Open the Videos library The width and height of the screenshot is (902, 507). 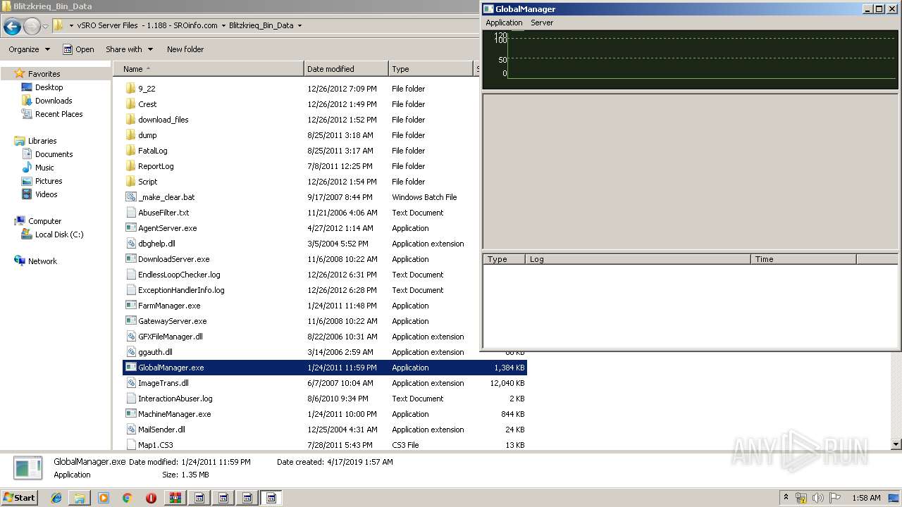pos(47,194)
